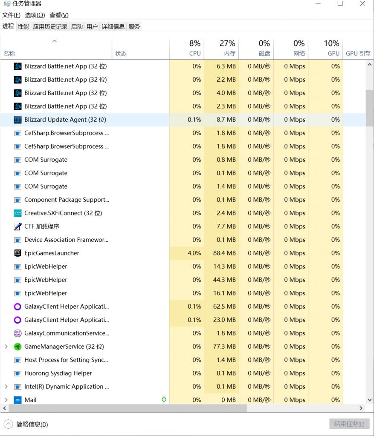Viewport: 374px width, 436px height.
Task: Select the Creative.SXFiConnect (32 位) process name
Action: (63, 213)
